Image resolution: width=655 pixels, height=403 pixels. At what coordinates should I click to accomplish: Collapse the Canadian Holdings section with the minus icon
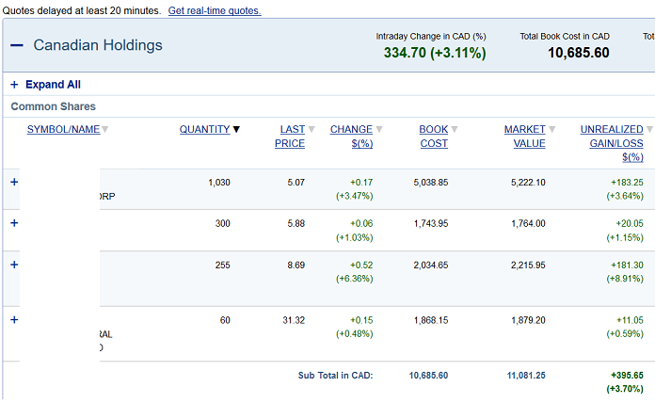[x=17, y=45]
